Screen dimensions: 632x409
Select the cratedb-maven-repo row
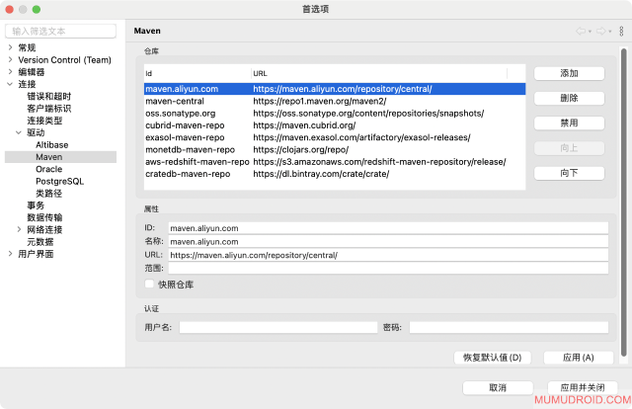[335, 174]
